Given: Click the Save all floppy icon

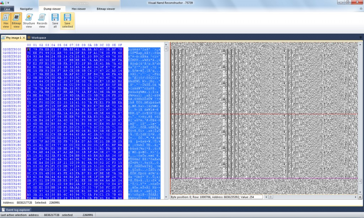Looking at the screenshot, I should pyautogui.click(x=55, y=17).
